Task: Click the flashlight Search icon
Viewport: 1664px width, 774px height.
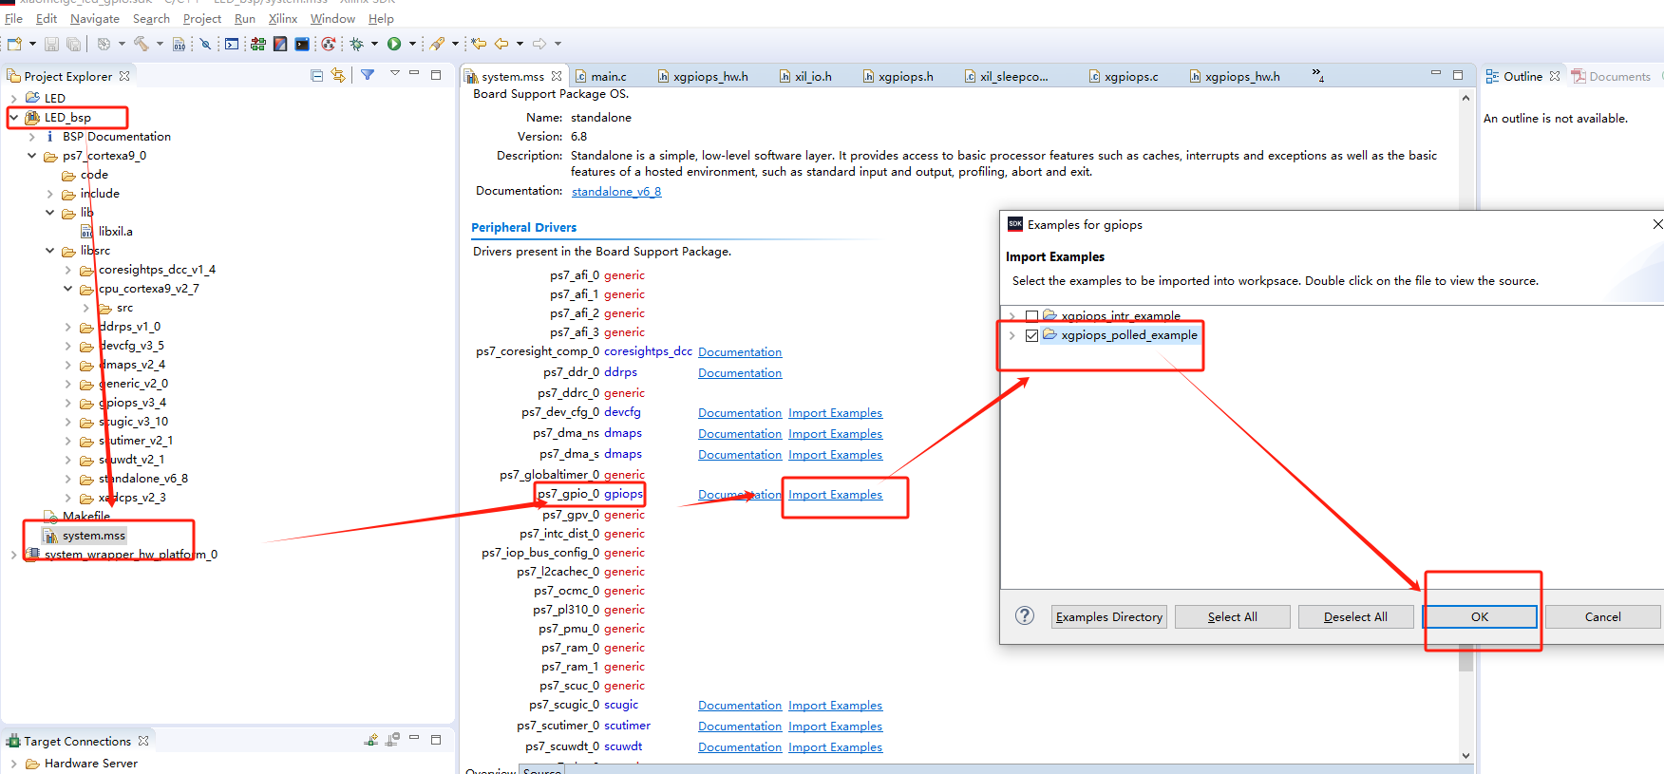Action: [x=437, y=44]
